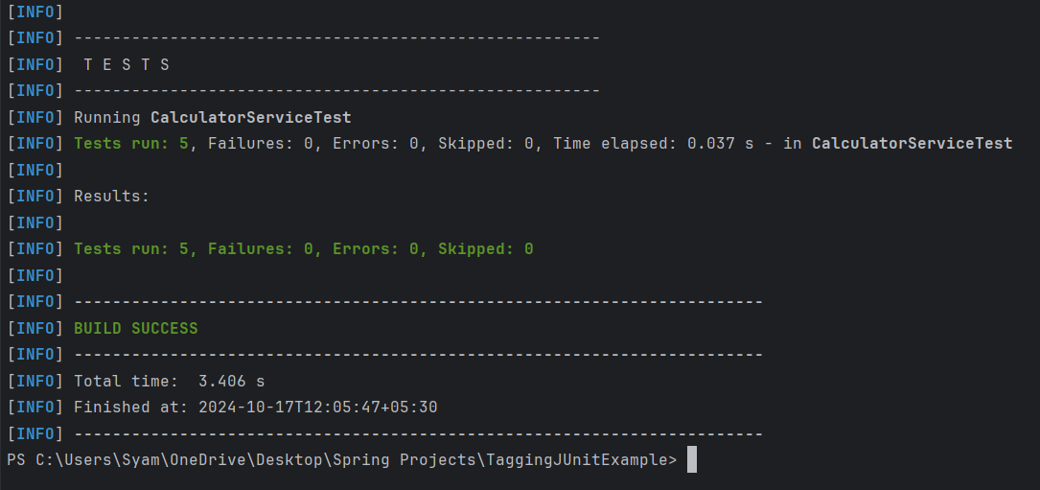Click the topmost [INFO] tag
Image resolution: width=1040 pixels, height=490 pixels.
coord(35,12)
